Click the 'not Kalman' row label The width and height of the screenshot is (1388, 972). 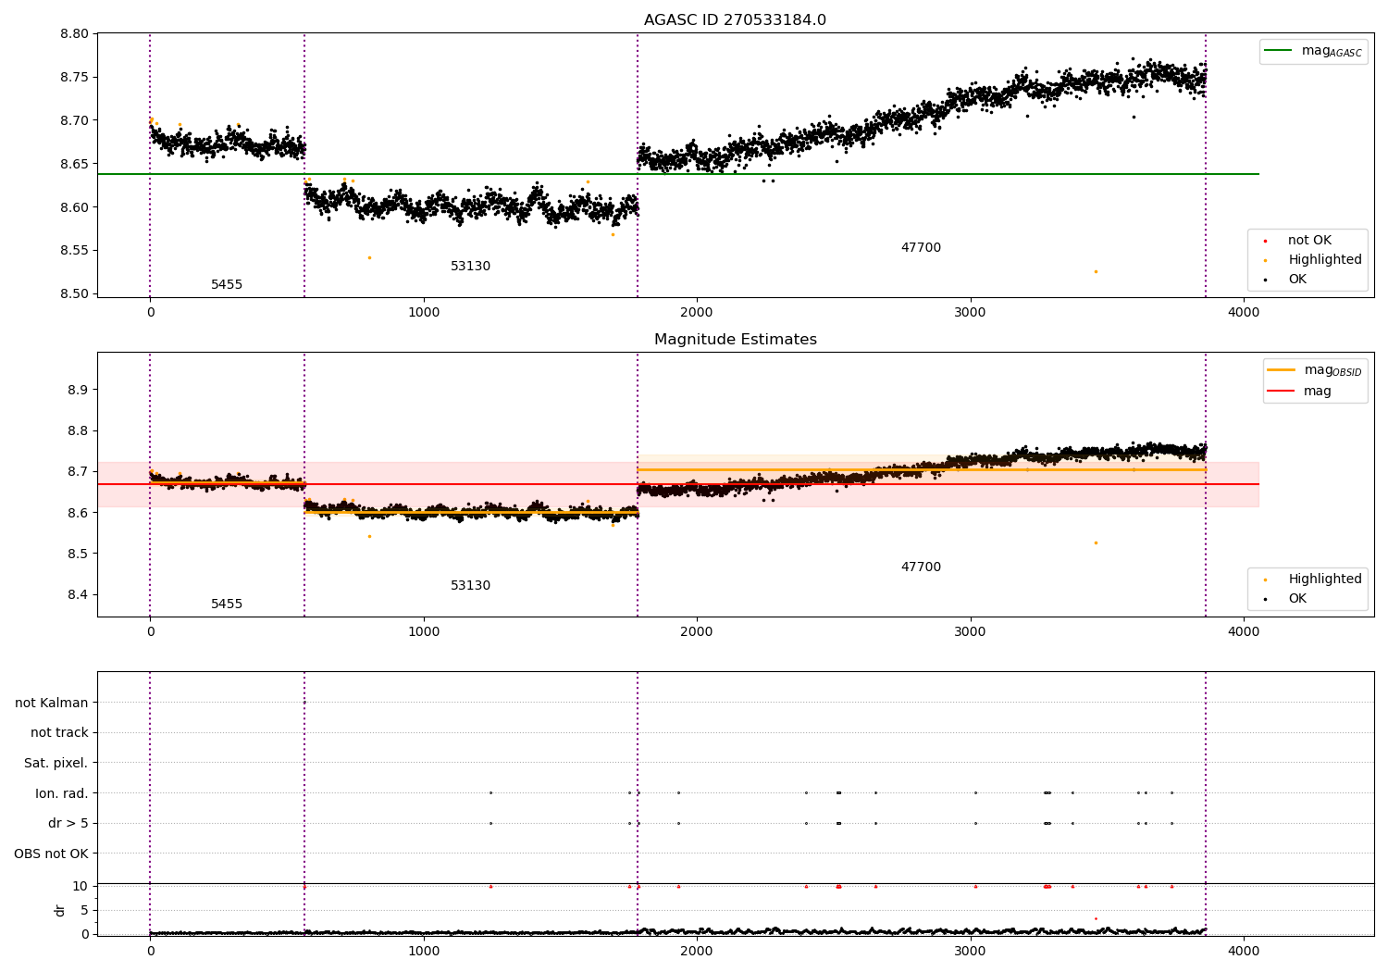[x=52, y=704]
